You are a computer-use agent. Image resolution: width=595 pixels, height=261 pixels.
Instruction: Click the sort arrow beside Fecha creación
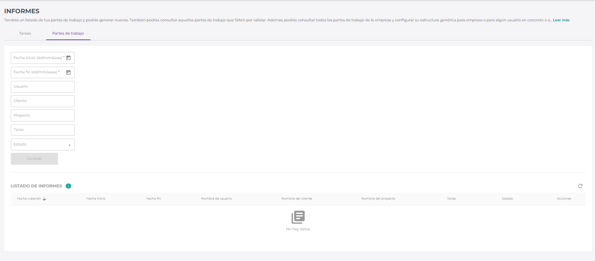(44, 199)
